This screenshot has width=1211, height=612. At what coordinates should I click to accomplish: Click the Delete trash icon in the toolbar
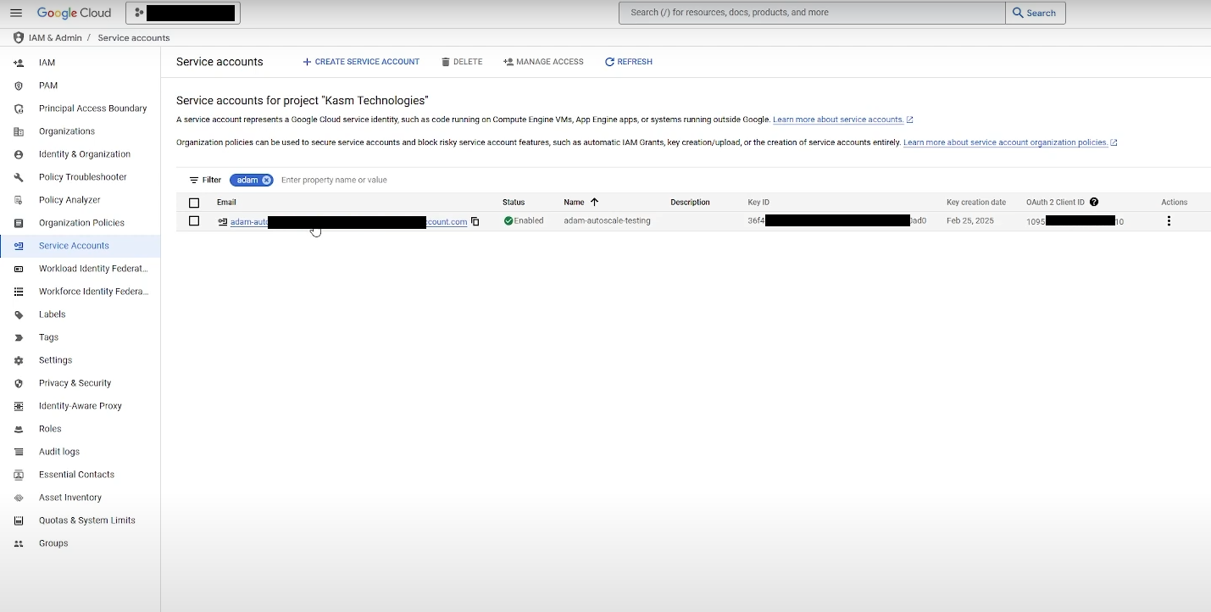point(445,61)
